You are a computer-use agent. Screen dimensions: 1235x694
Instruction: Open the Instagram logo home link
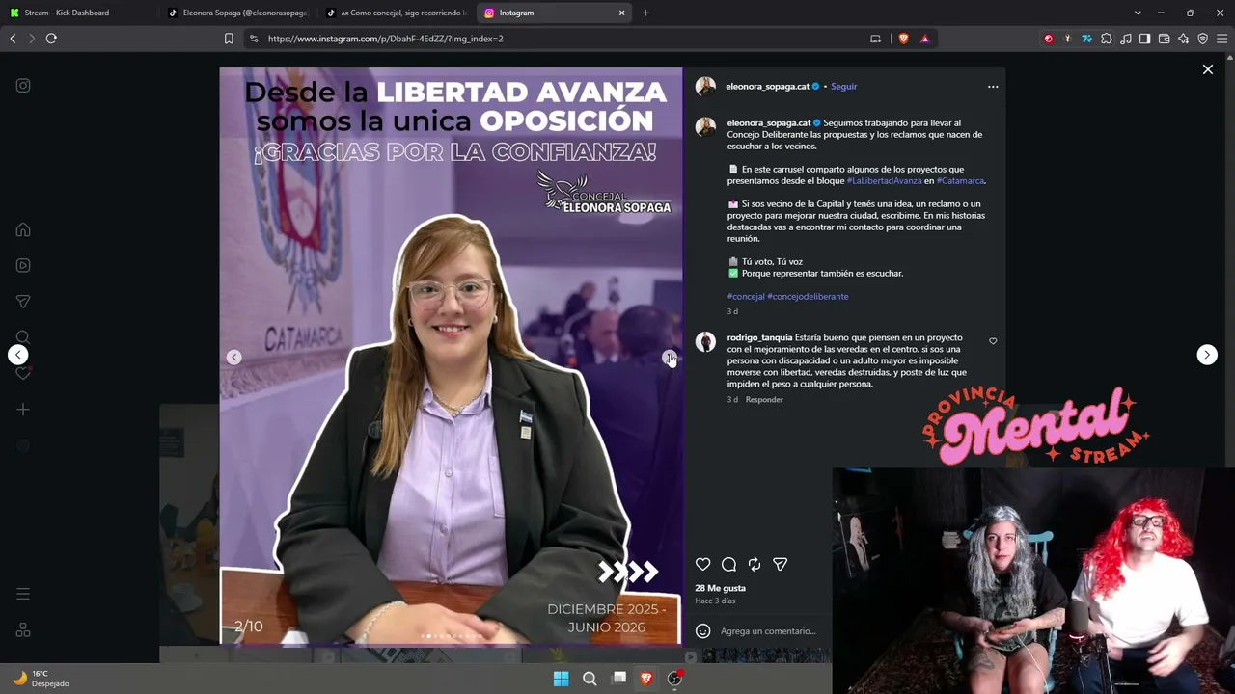pyautogui.click(x=23, y=86)
